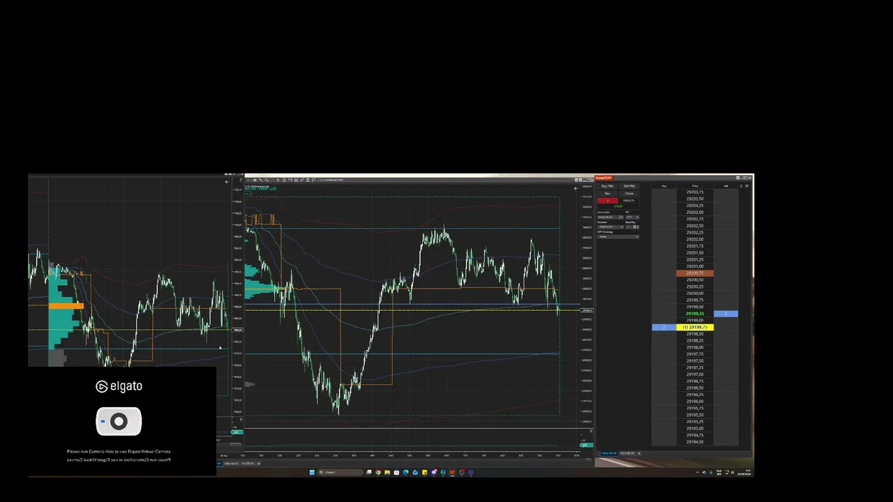Click the Rev button in SuperDOM
Screen dimensions: 893x502
pyautogui.click(x=607, y=193)
